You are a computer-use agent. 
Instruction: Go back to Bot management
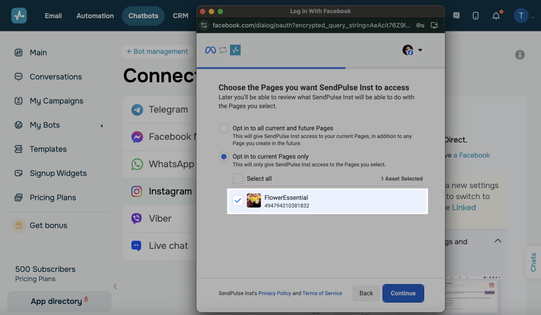tap(157, 51)
